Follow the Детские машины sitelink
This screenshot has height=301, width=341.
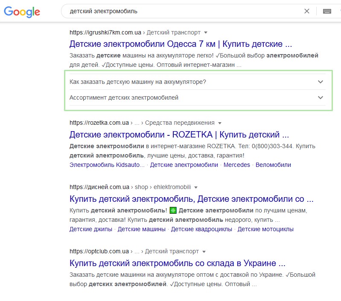pos(141,229)
